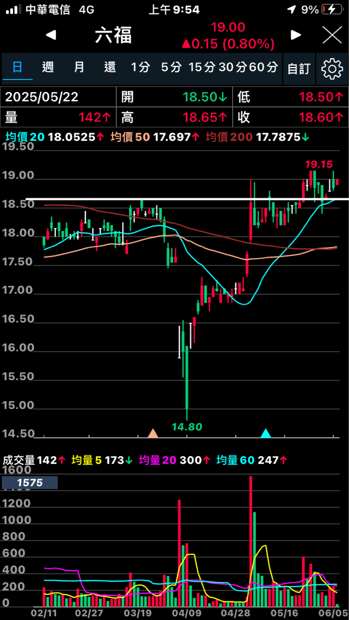
Task: Tap the cyan triangle marker on timeline
Action: click(266, 433)
